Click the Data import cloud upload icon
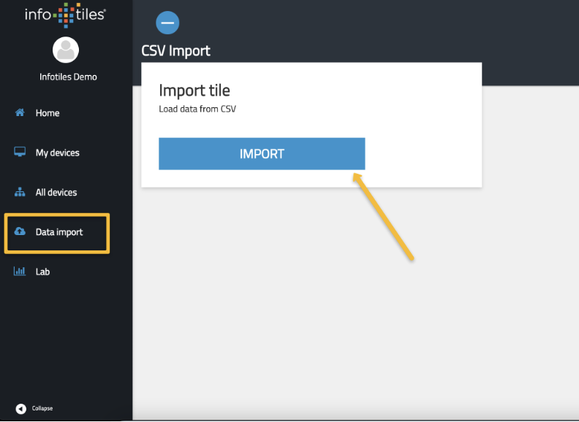Image resolution: width=579 pixels, height=422 pixels. (x=20, y=231)
